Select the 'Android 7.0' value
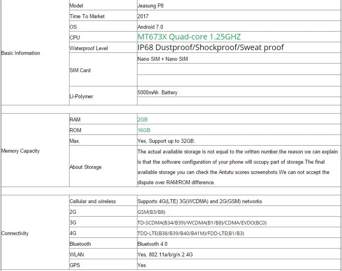 150,27
